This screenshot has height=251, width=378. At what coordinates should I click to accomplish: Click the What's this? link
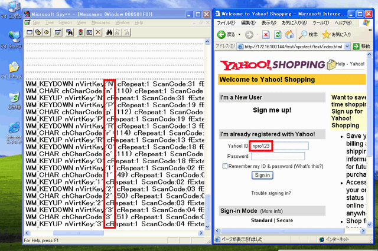(308, 166)
